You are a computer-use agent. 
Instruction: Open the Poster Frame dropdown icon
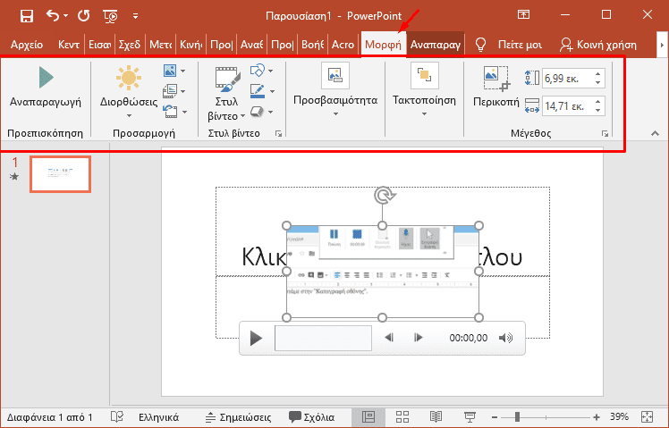point(174,91)
